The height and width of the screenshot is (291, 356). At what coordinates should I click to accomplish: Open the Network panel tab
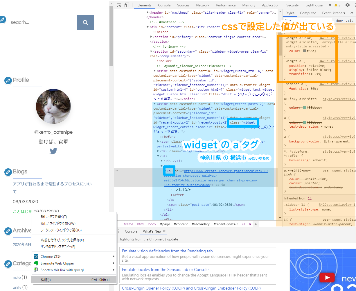(203, 5)
